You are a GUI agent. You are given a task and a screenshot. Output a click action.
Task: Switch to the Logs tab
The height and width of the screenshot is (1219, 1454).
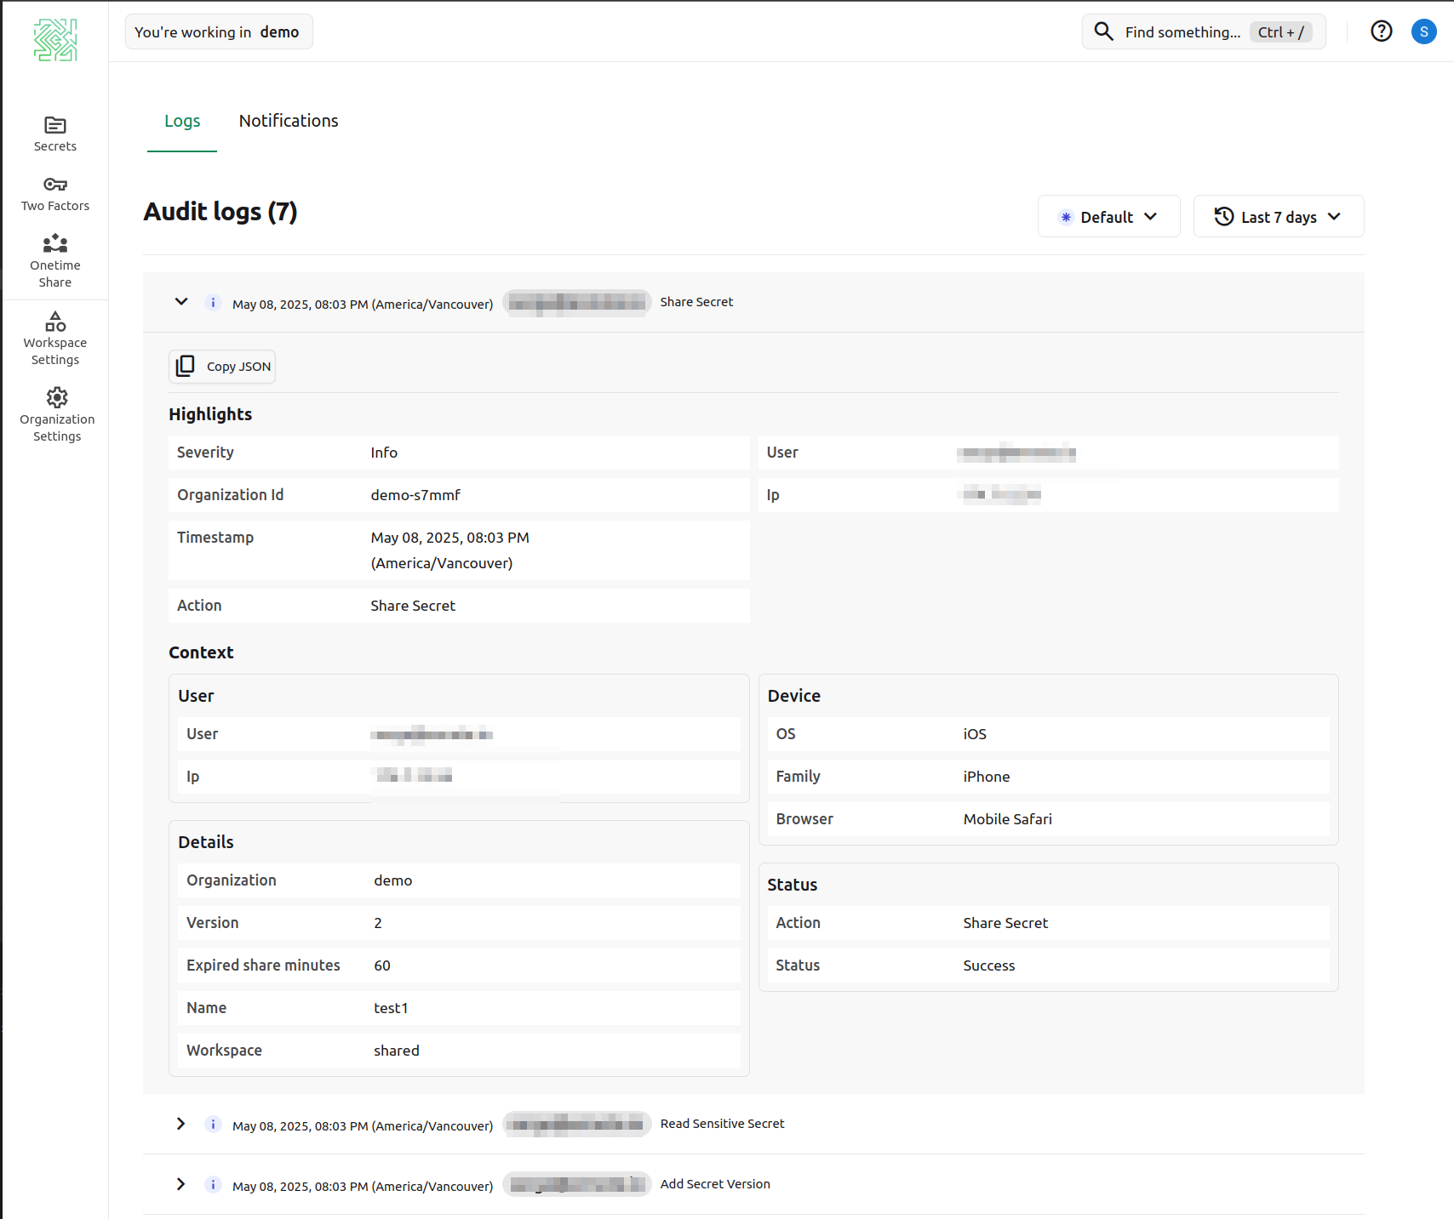[x=182, y=121]
